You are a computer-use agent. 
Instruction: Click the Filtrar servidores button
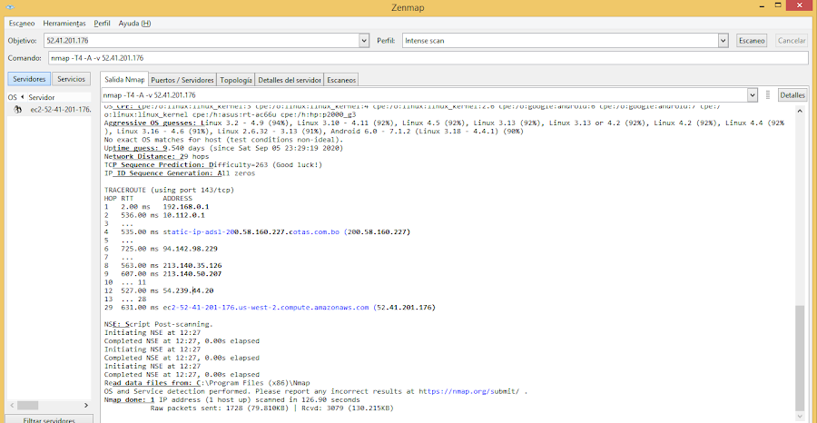coord(50,420)
